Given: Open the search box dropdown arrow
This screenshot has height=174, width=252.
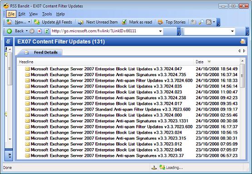Looking at the screenshot, I should pyautogui.click(x=232, y=31).
